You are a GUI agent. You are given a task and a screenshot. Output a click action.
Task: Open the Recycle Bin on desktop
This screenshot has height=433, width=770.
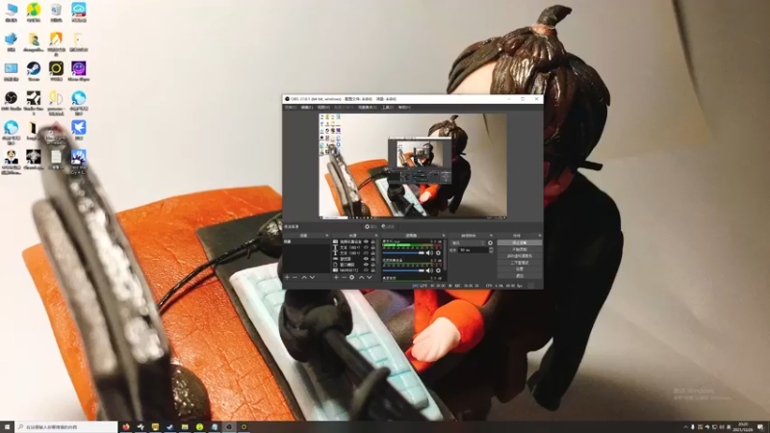point(56,12)
